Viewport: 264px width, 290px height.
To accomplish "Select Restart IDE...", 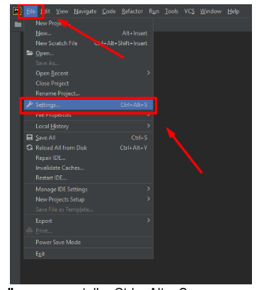I will coord(88,178).
